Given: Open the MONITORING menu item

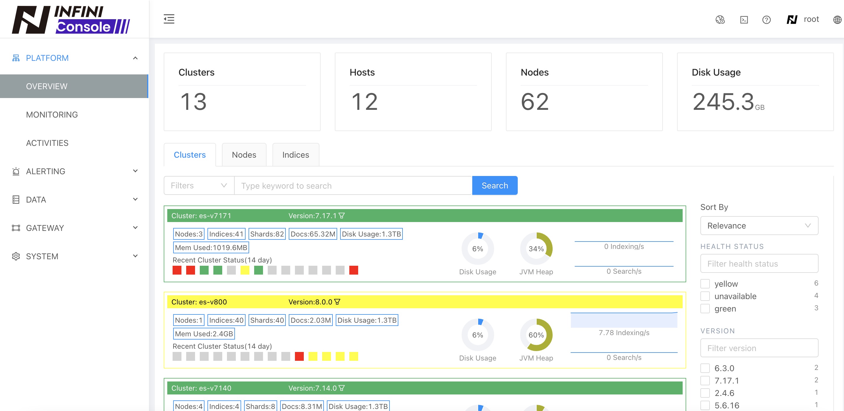Looking at the screenshot, I should click(x=52, y=115).
